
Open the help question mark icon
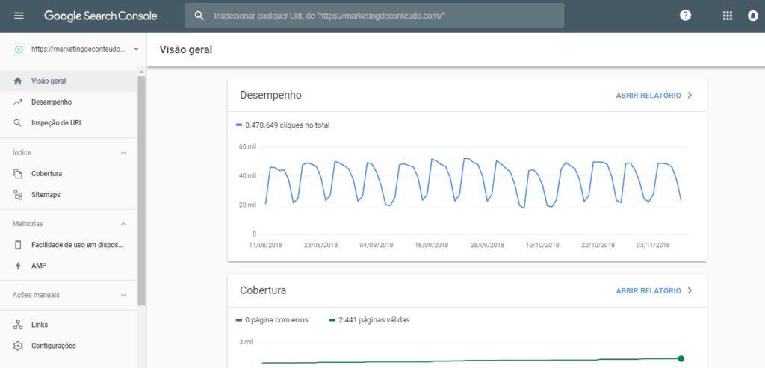tap(686, 16)
